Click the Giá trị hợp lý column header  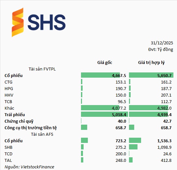click(151, 63)
